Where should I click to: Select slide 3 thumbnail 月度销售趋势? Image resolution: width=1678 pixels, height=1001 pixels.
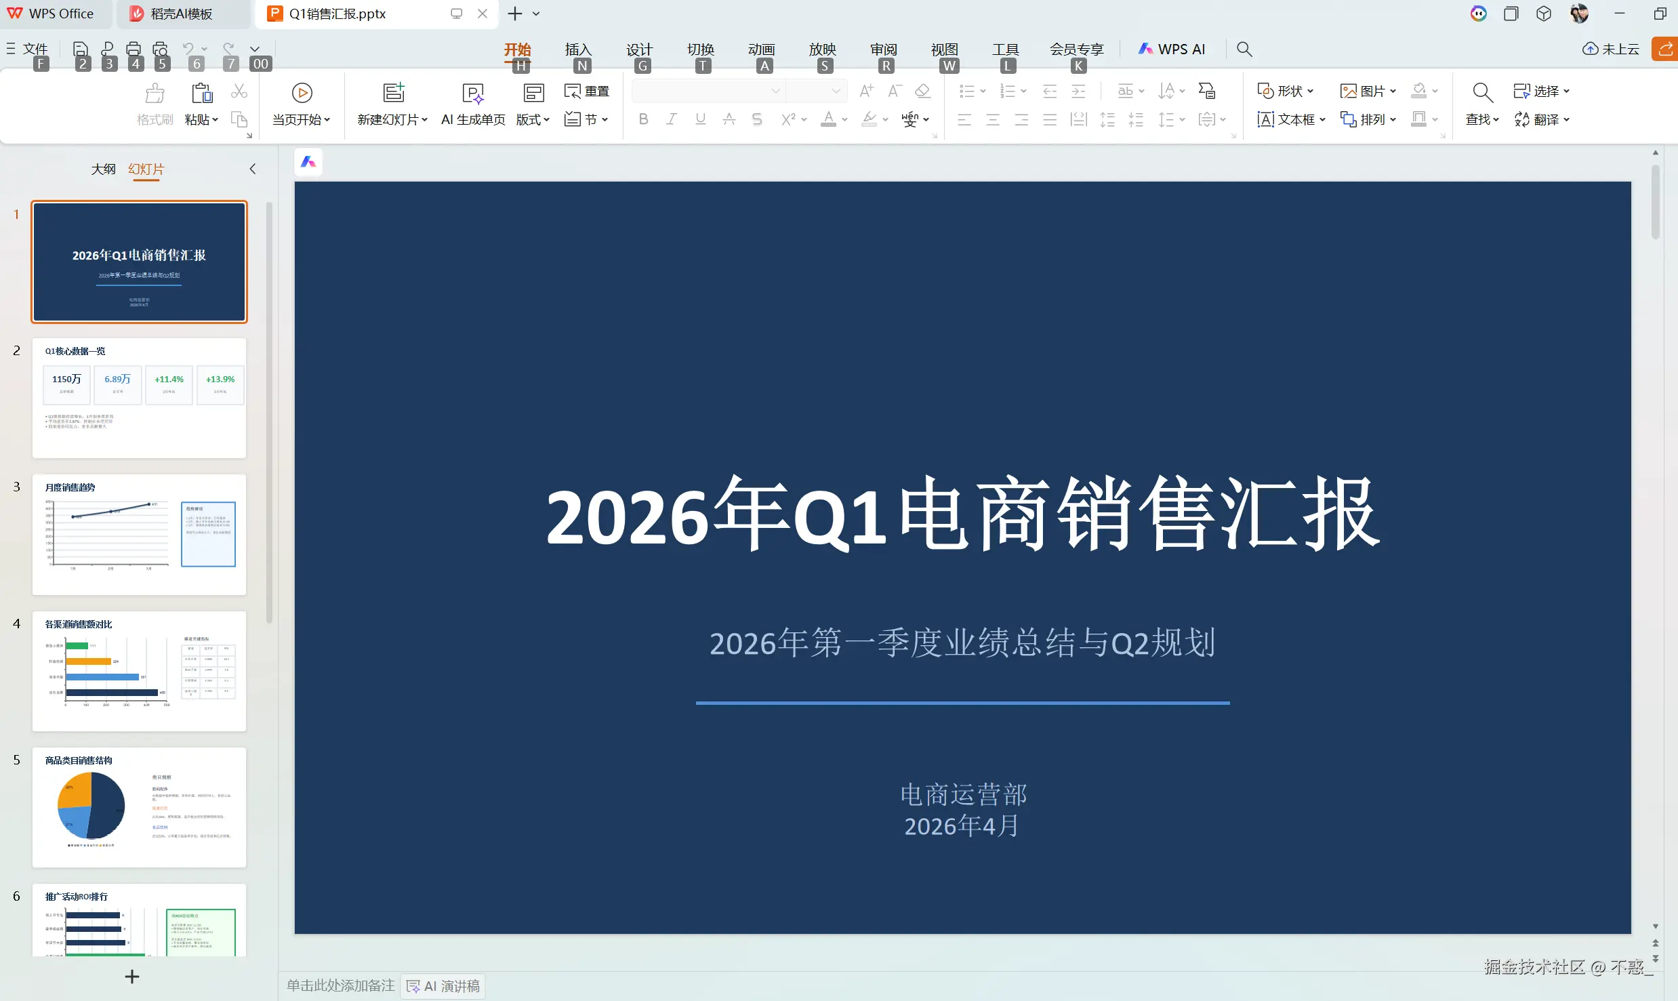(139, 534)
